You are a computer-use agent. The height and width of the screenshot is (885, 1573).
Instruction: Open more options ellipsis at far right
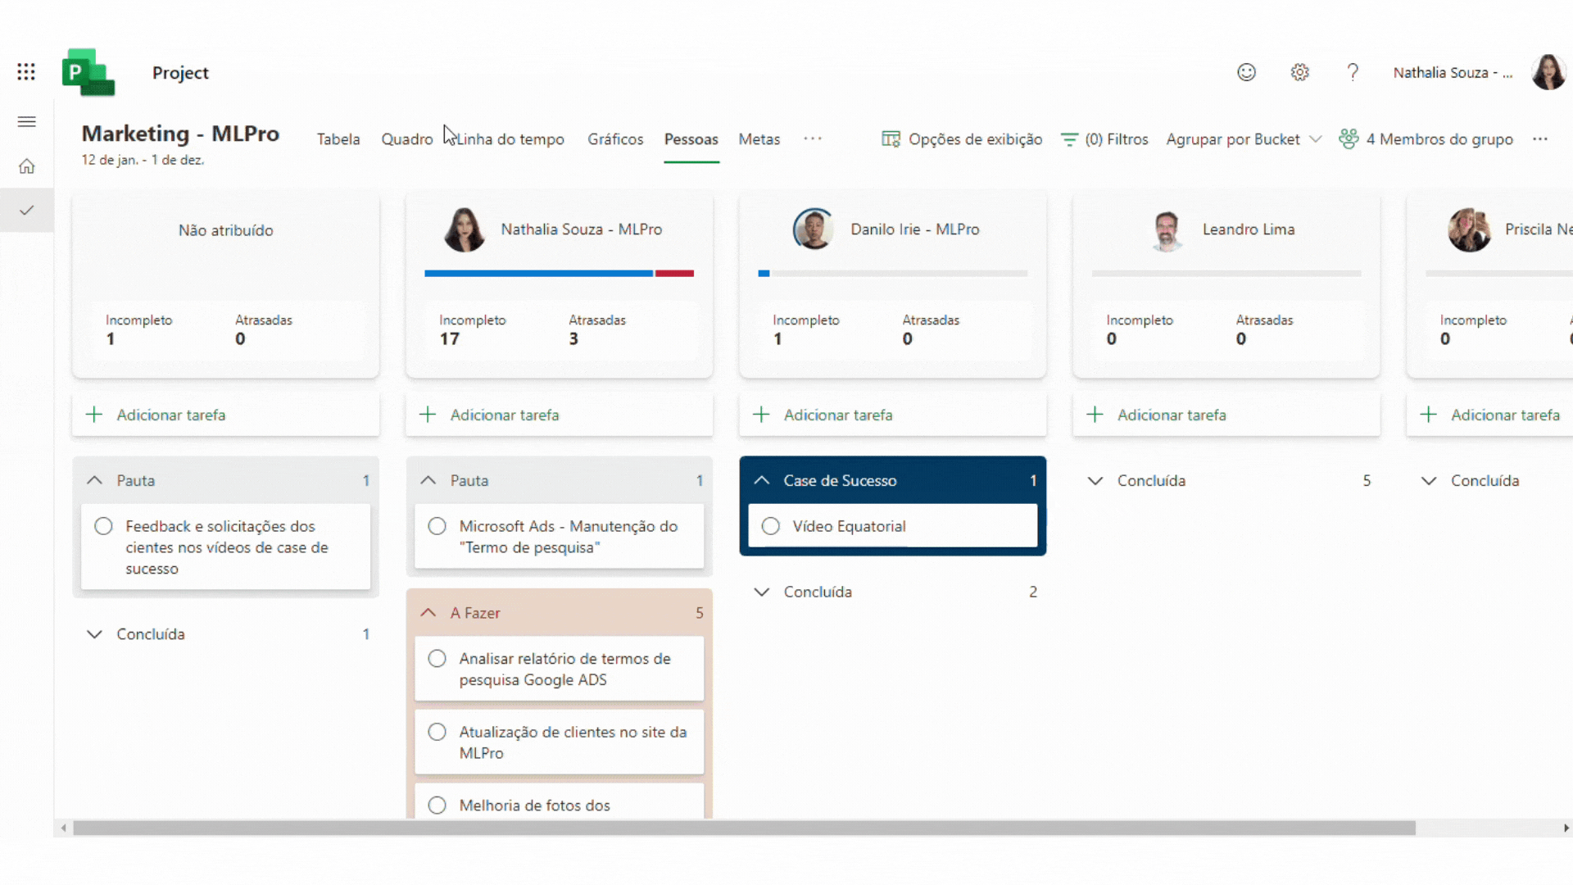coord(1540,138)
